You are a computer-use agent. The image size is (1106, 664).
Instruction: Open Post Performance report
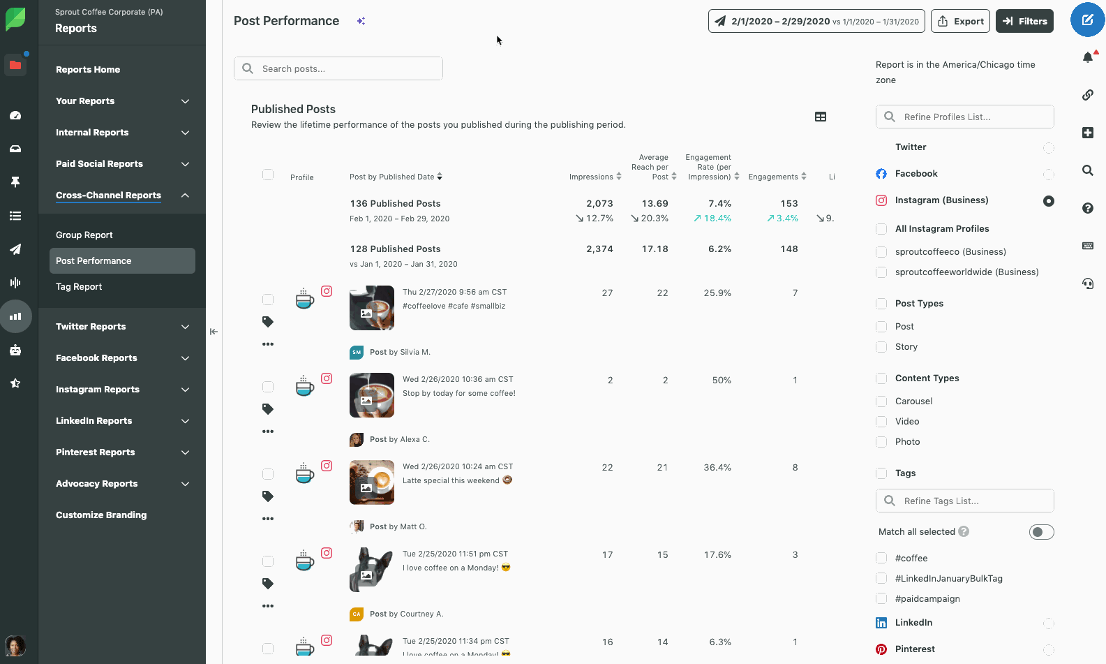pos(122,260)
